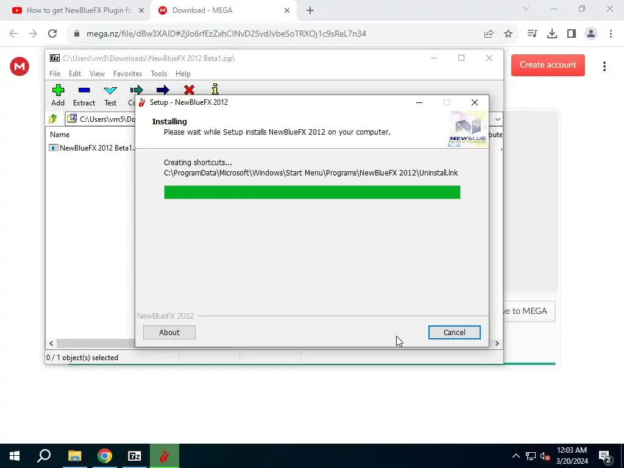Click the Chrome profile avatar icon
This screenshot has height=468, width=624.
click(x=591, y=34)
